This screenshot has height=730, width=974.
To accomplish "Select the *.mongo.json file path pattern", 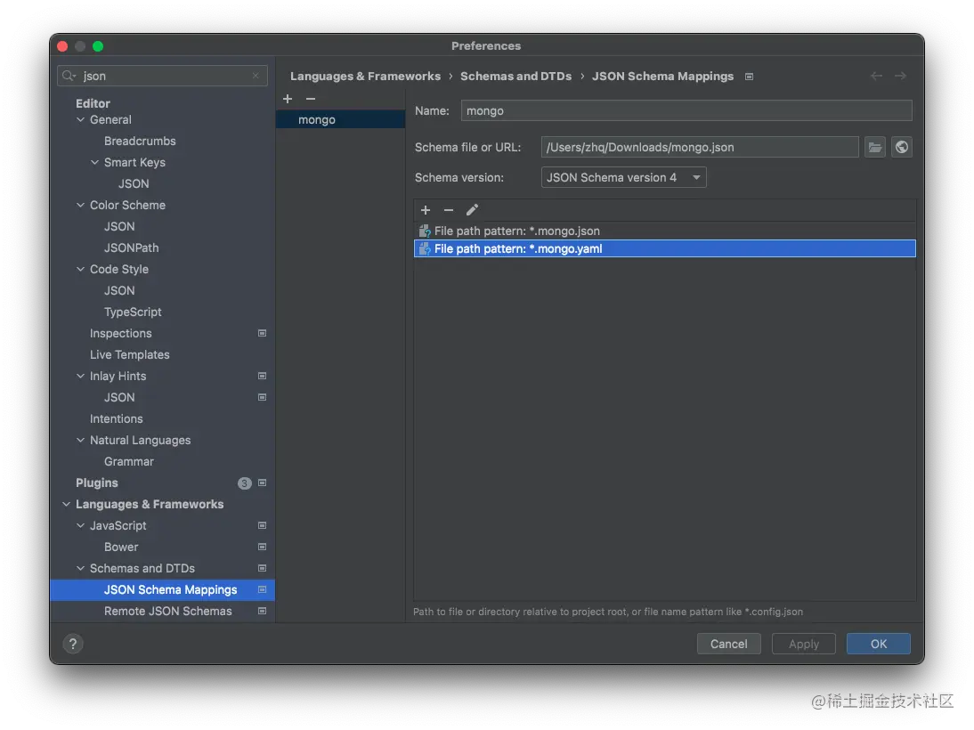I will (516, 231).
